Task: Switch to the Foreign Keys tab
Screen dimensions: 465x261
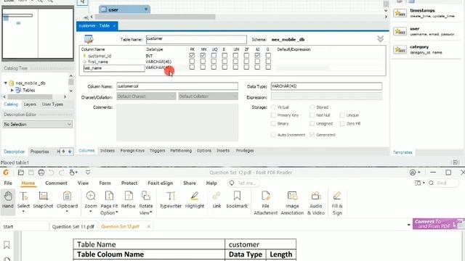Action: coord(132,151)
